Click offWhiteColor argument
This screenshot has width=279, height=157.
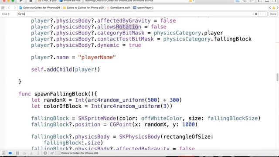click(x=162, y=118)
